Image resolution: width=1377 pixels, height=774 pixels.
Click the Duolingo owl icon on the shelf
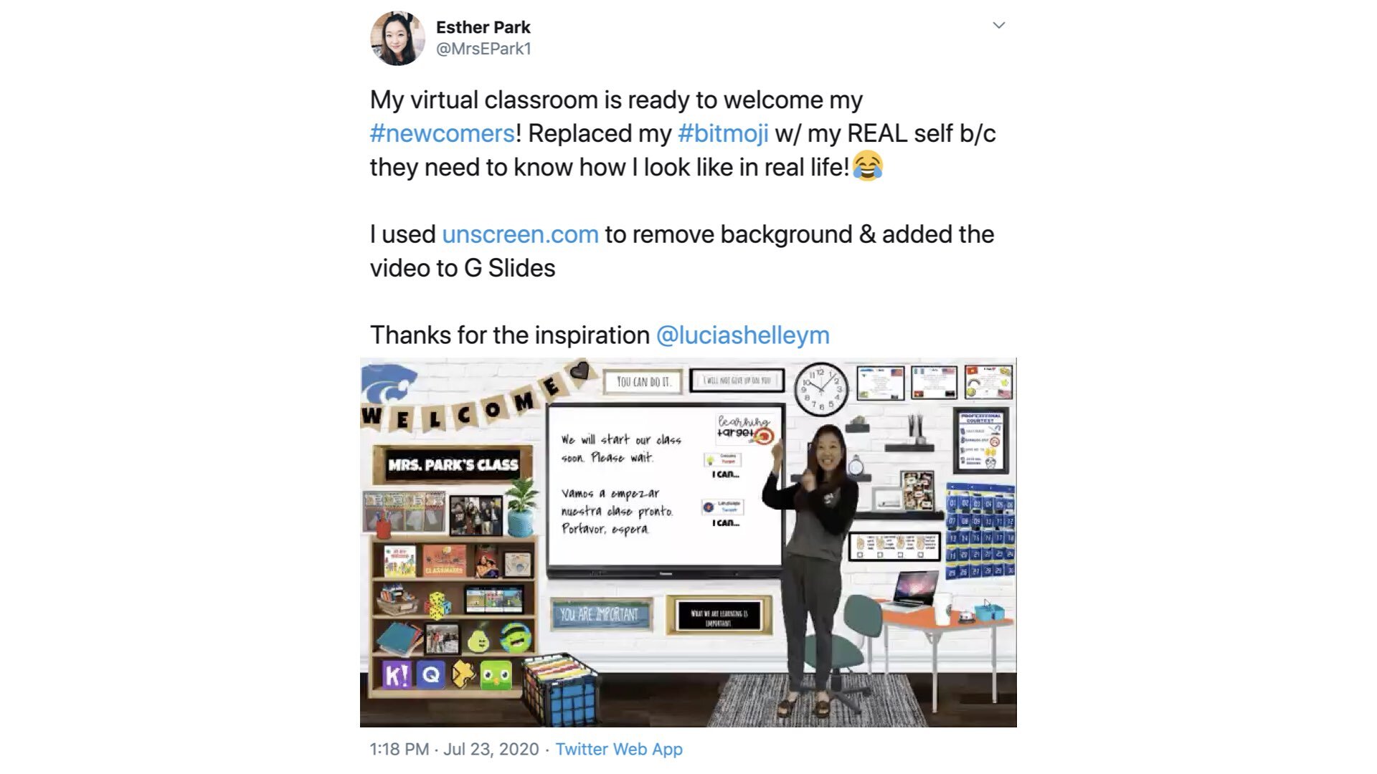coord(496,676)
